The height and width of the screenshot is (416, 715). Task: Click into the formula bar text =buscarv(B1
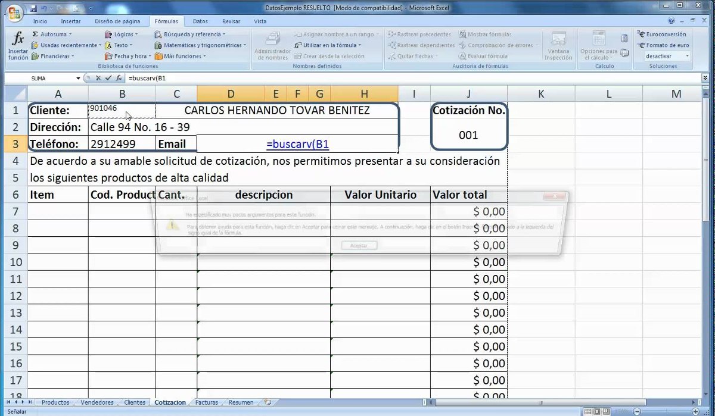[x=147, y=78]
